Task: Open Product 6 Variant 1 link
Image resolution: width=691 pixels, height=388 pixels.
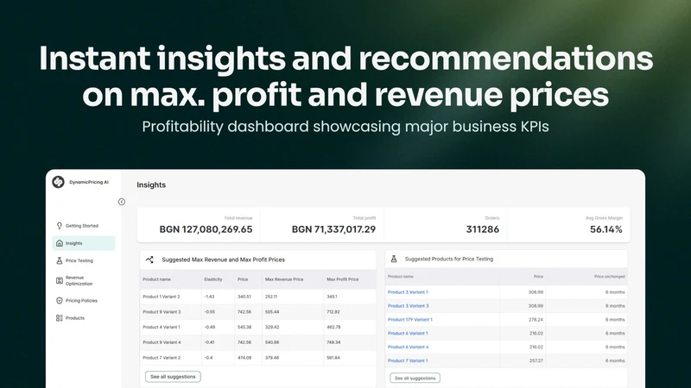Action: click(x=408, y=333)
